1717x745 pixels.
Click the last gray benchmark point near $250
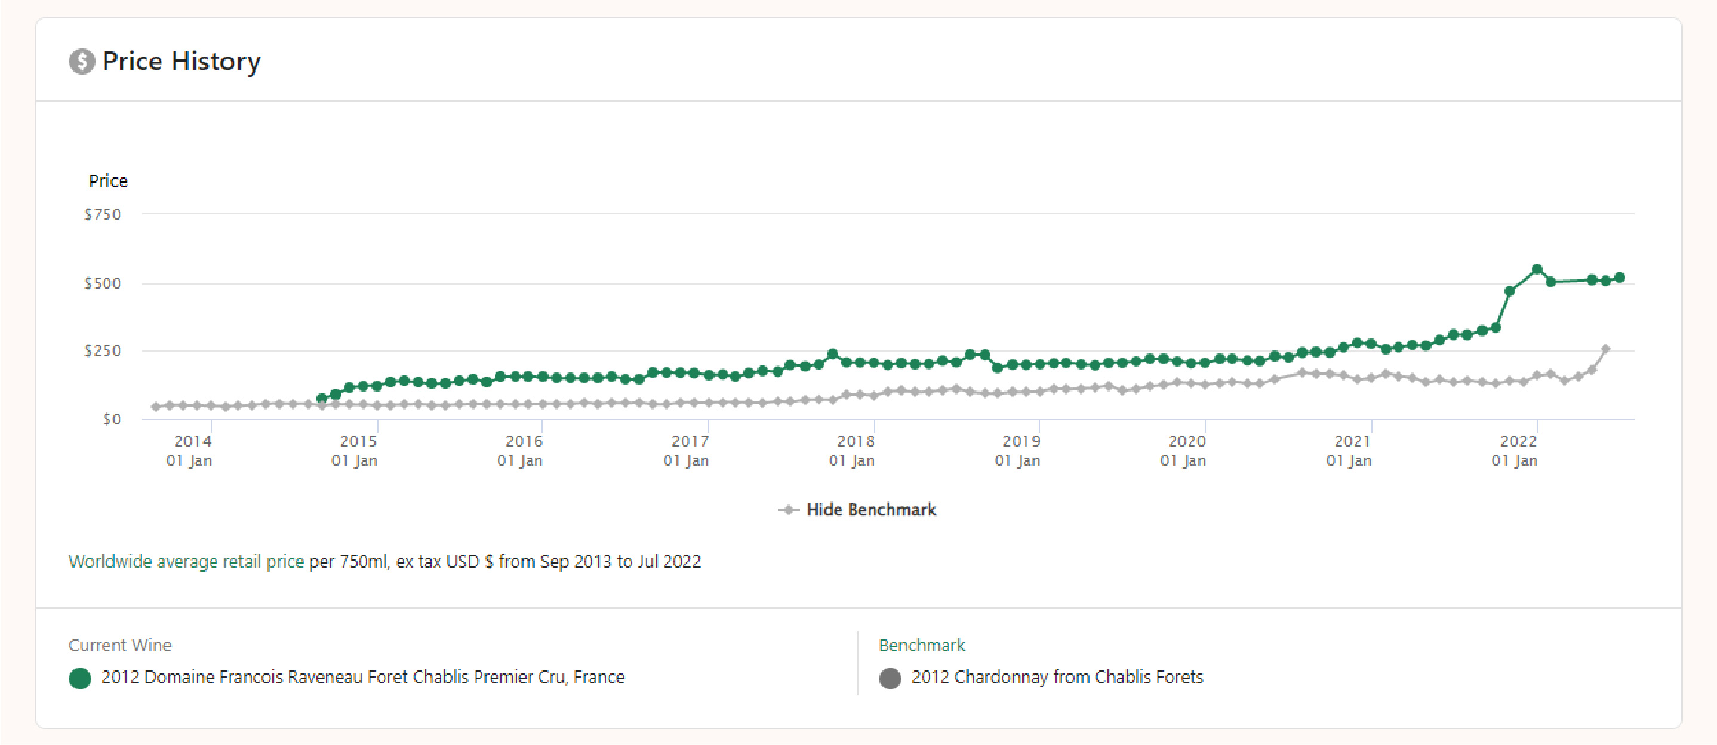pyautogui.click(x=1606, y=349)
